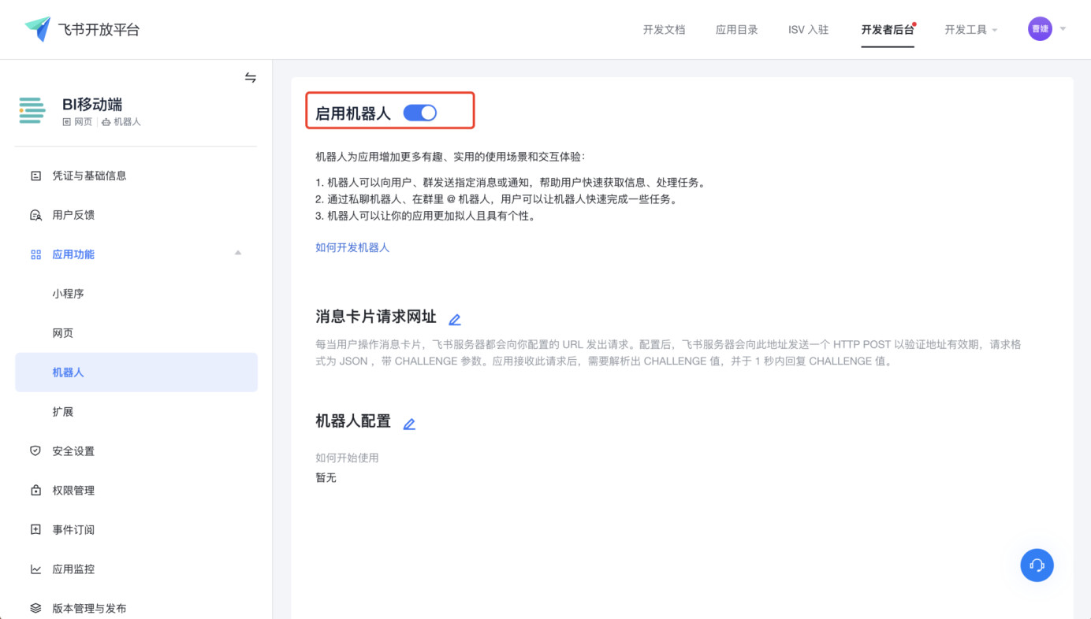Screen dimensions: 1091x619
Task: Click the sidebar collapse arrows icon
Action: 250,77
